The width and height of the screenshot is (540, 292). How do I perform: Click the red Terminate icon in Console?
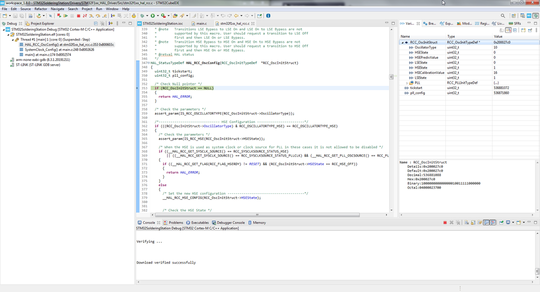[x=445, y=222]
